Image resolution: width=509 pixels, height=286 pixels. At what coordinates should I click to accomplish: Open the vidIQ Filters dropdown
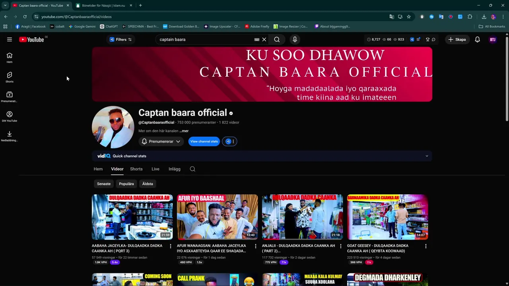[120, 39]
